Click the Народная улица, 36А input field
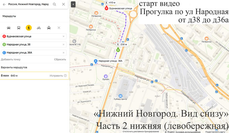 tap(34, 53)
